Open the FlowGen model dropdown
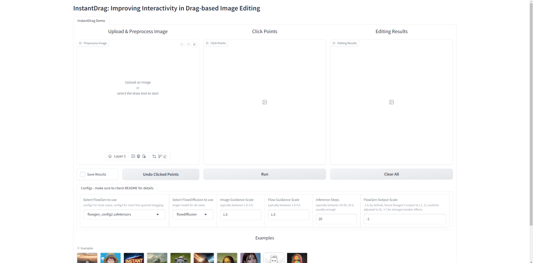This screenshot has width=533, height=263. [124, 214]
